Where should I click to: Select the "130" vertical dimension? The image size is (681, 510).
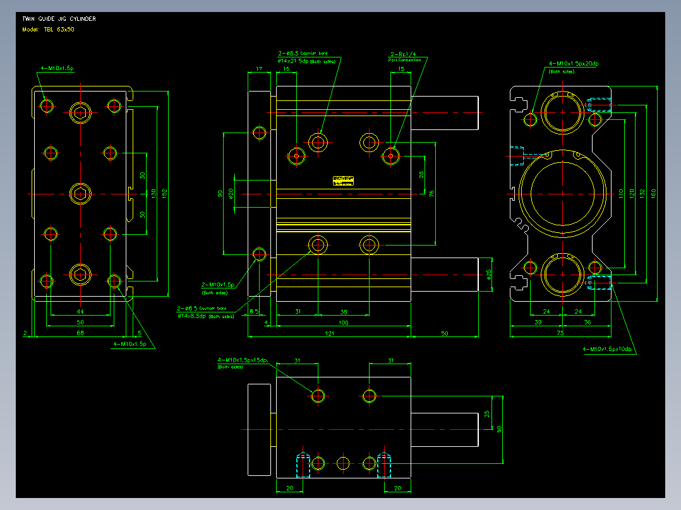(x=154, y=194)
